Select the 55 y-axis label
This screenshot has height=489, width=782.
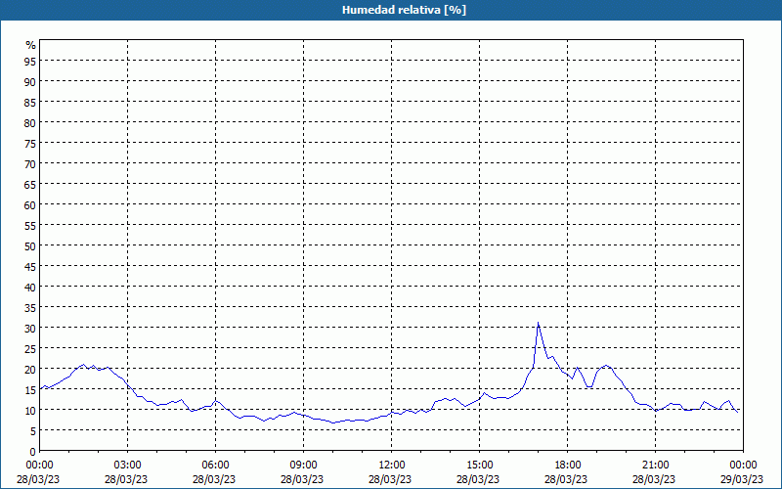tap(30, 226)
